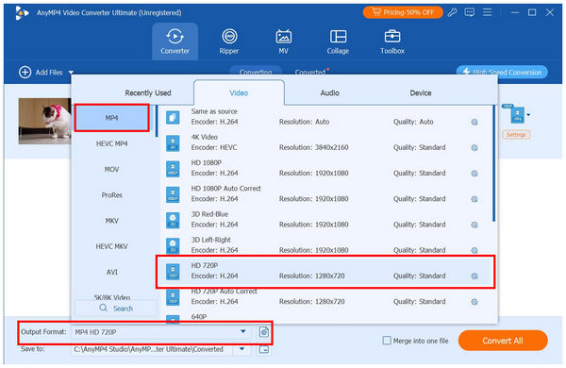Select HEVC MKV format category
Screen dimensions: 566x368
point(111,246)
